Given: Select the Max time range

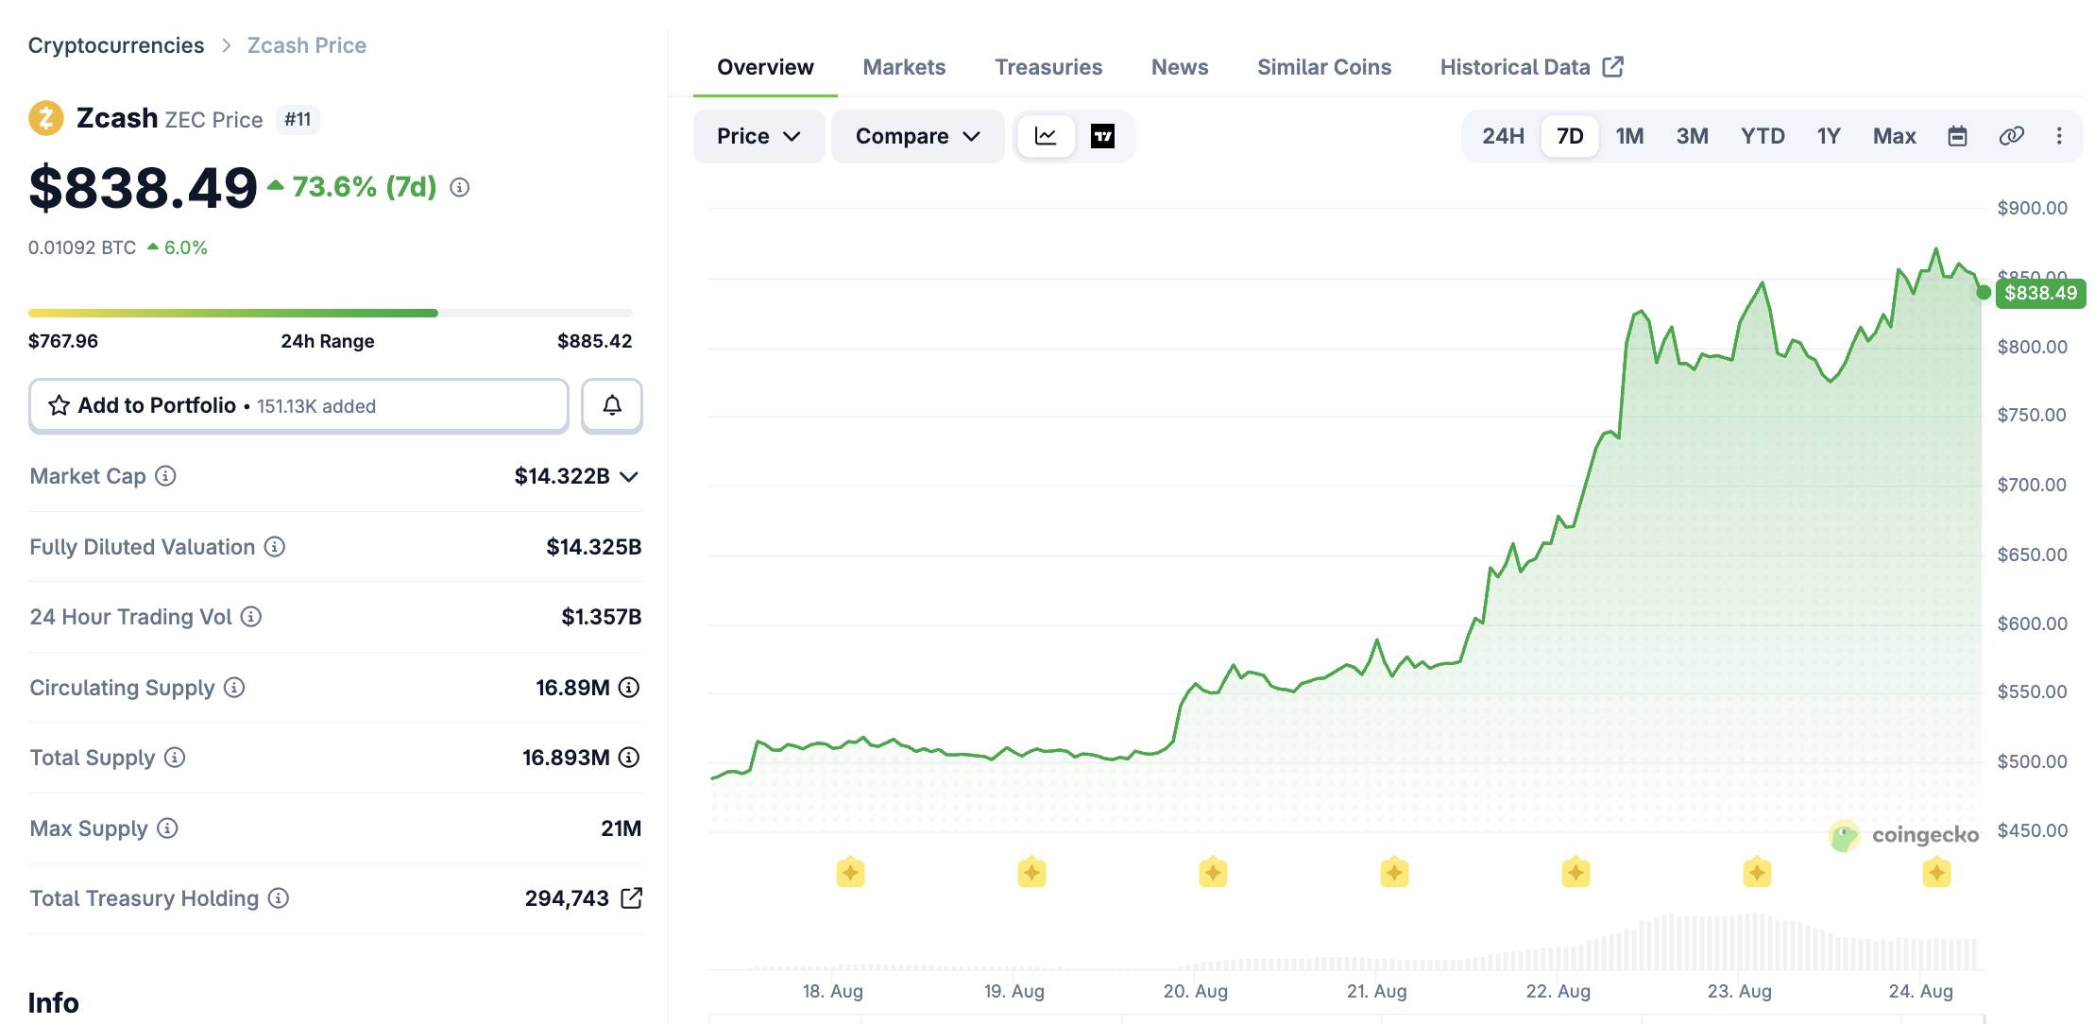Looking at the screenshot, I should tap(1894, 136).
